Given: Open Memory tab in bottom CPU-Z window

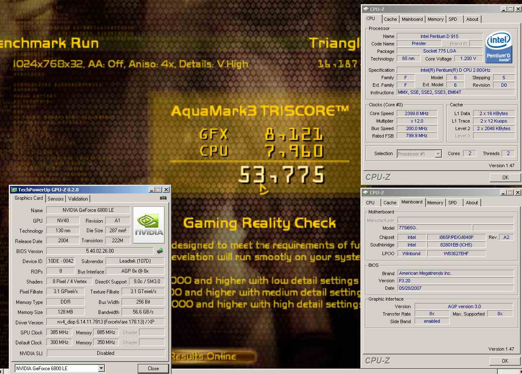Looking at the screenshot, I should (x=435, y=203).
